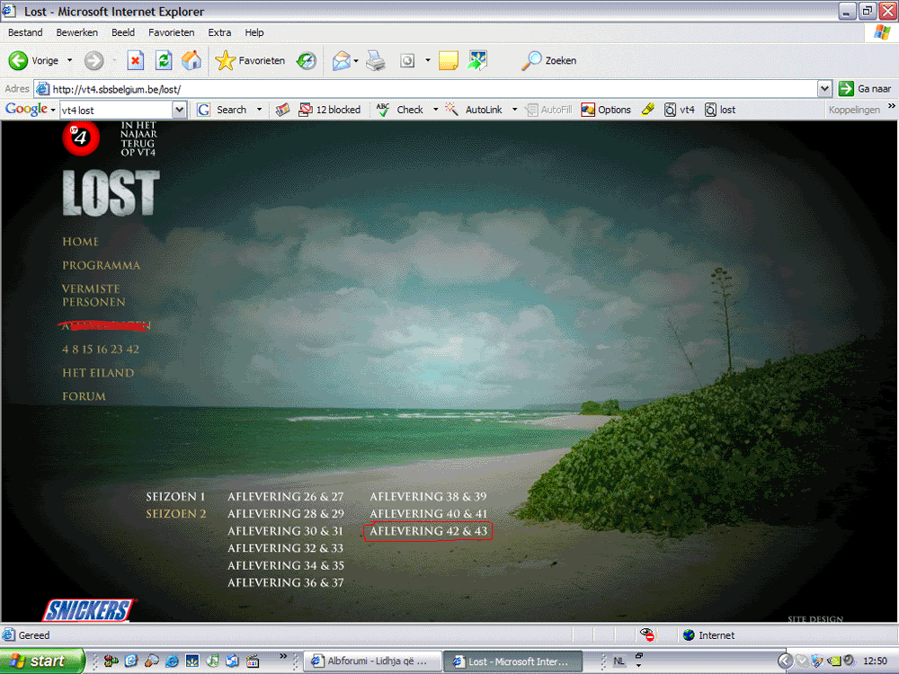Open the Vorige back-history dropdown arrow
The width and height of the screenshot is (899, 674).
(x=70, y=60)
